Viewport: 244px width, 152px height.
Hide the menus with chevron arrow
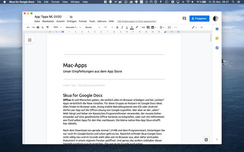click(x=202, y=28)
